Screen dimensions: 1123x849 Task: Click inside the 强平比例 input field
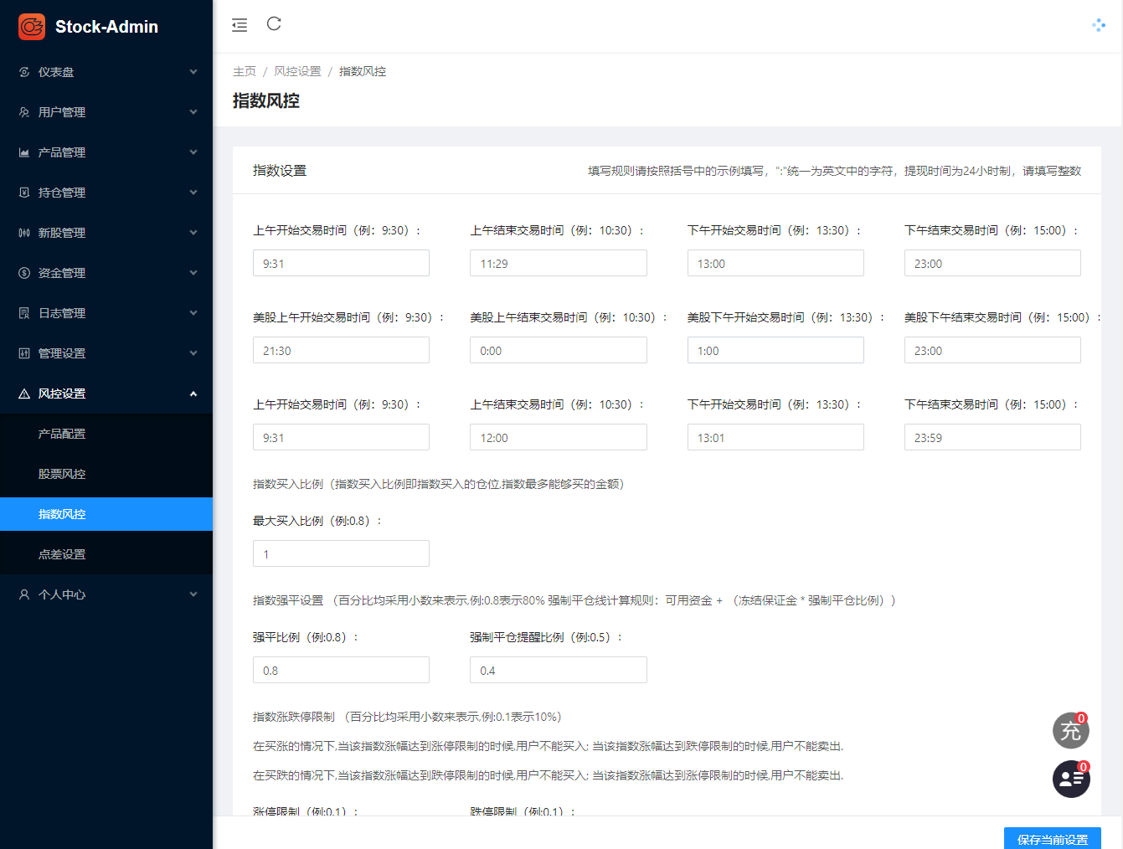(x=340, y=670)
